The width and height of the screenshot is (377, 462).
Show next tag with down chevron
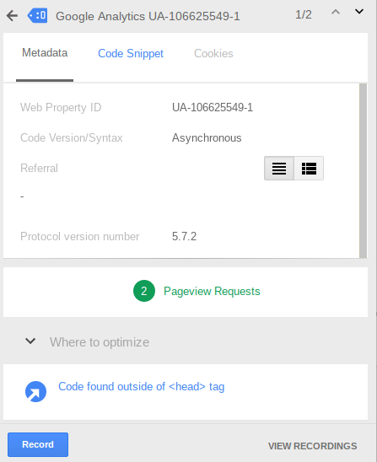coord(359,12)
